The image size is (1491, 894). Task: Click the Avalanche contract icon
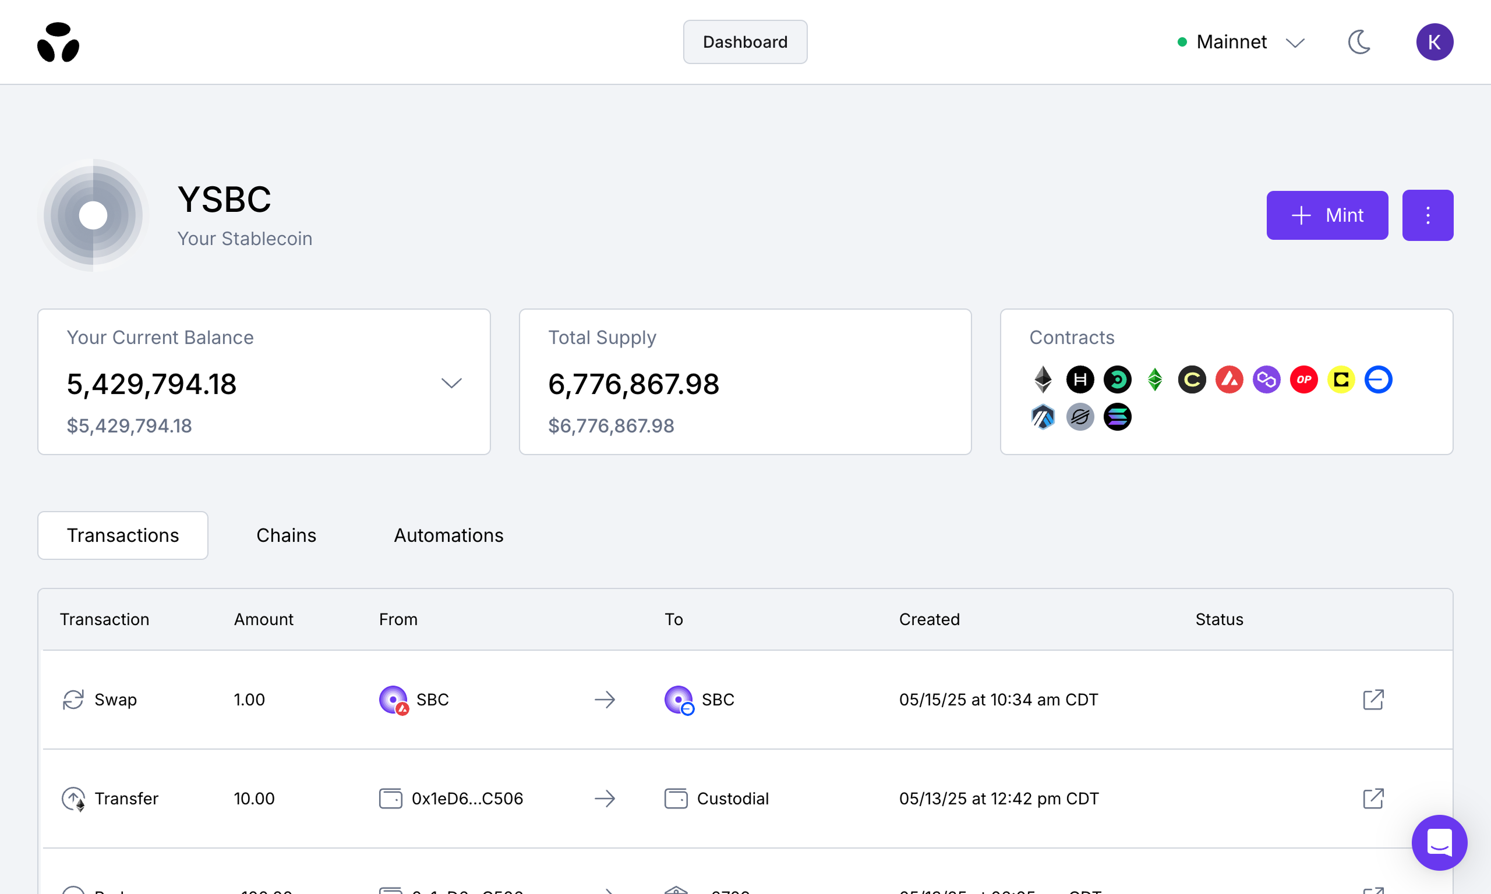coord(1229,379)
